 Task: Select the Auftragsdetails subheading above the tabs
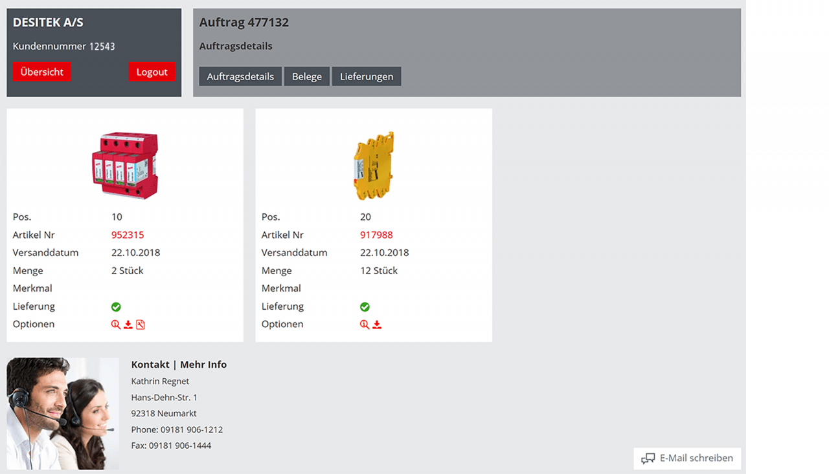pyautogui.click(x=236, y=47)
